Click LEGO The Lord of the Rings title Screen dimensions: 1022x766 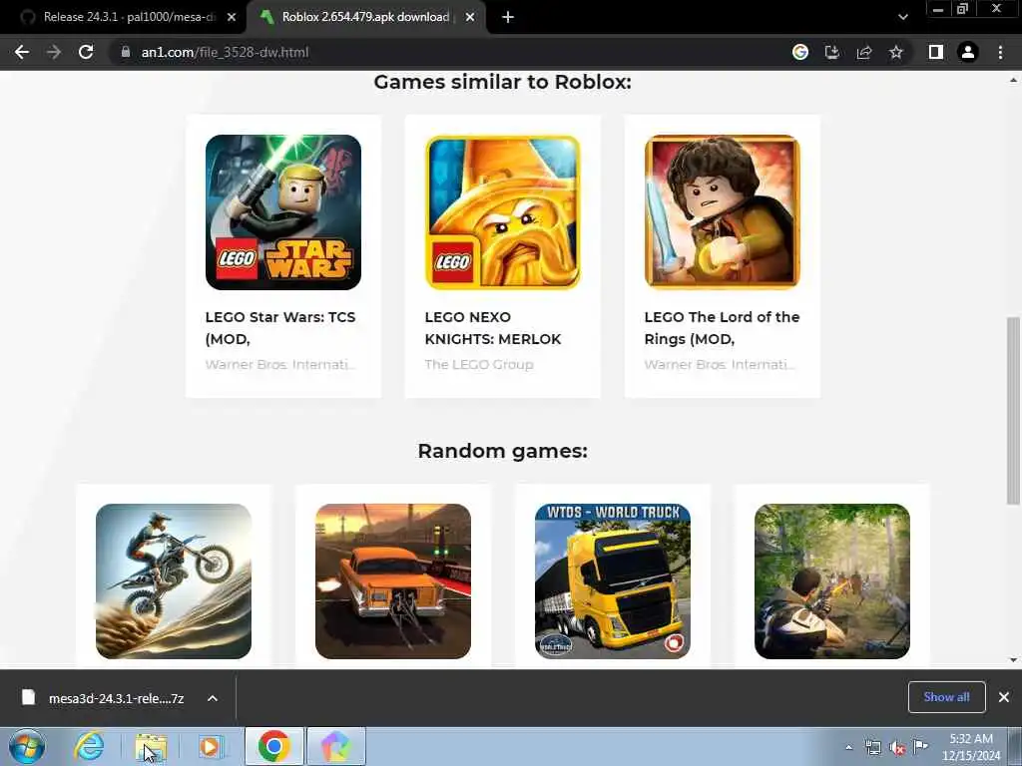coord(722,327)
